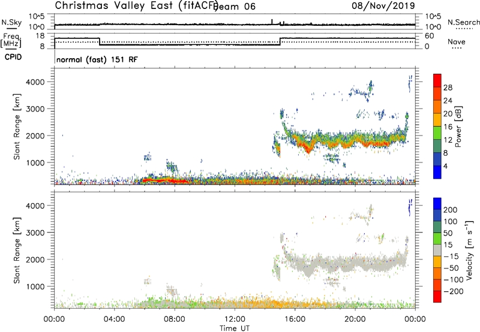The height and width of the screenshot is (332, 480).
Task: Pick the red top segment of power colorbar
Action: tap(437, 80)
